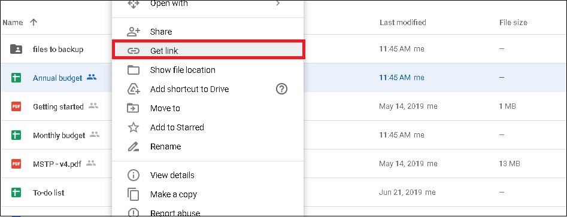567x217 pixels.
Task: Click the Move to folder-arrow icon
Action: coord(134,108)
